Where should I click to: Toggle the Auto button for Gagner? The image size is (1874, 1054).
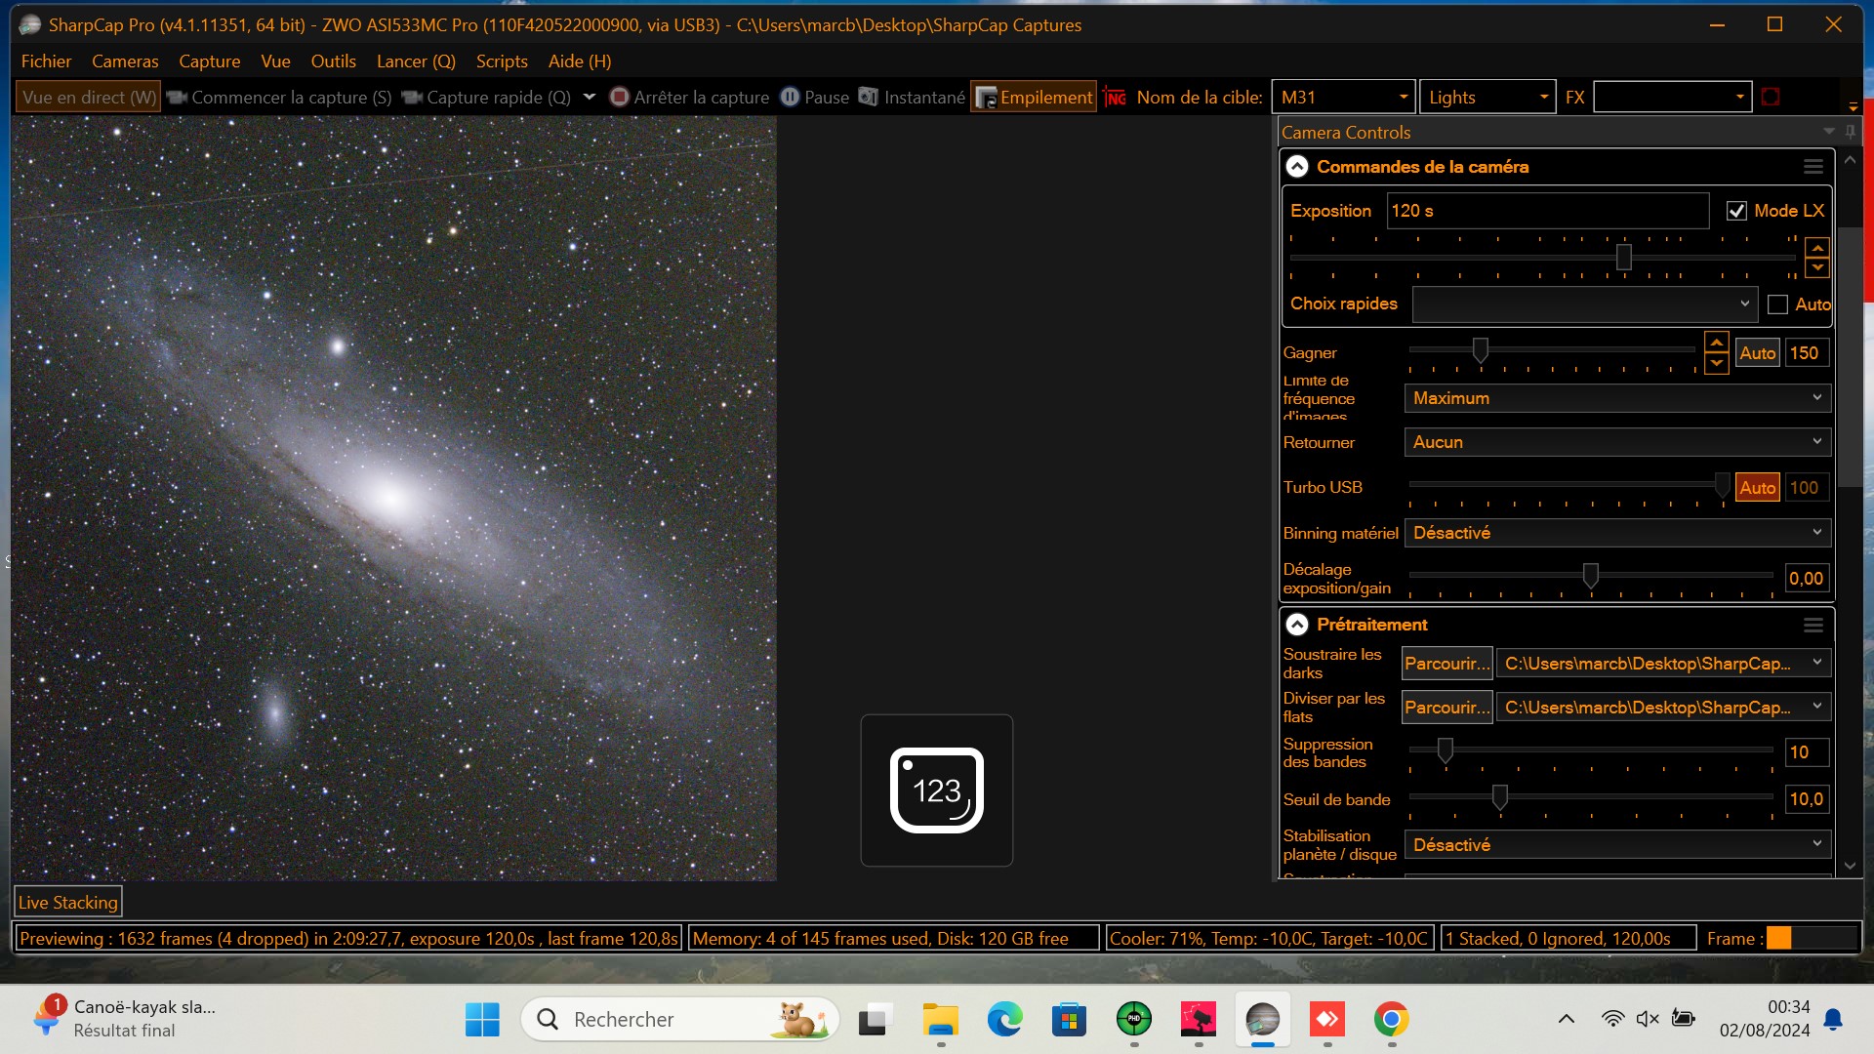(1758, 353)
